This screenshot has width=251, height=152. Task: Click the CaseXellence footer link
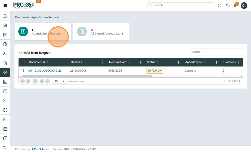pyautogui.click(x=40, y=149)
